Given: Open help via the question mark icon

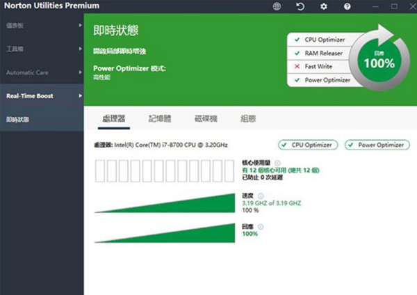Looking at the screenshot, I should tap(347, 6).
